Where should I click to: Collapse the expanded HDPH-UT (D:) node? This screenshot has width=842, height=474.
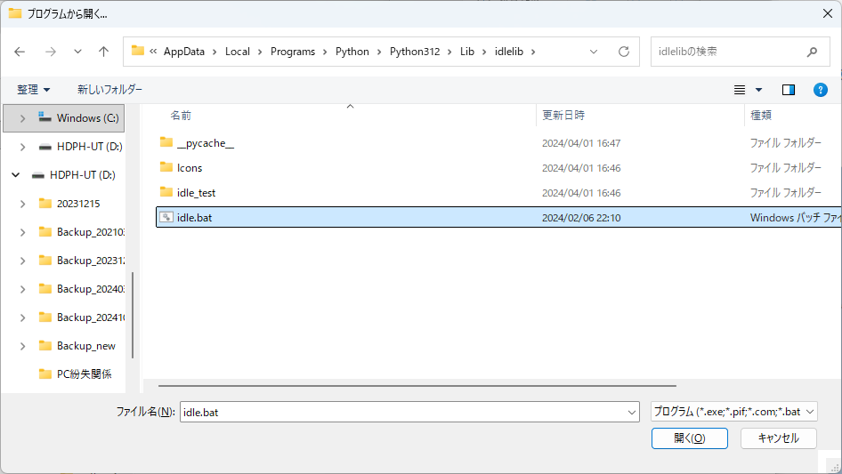15,175
